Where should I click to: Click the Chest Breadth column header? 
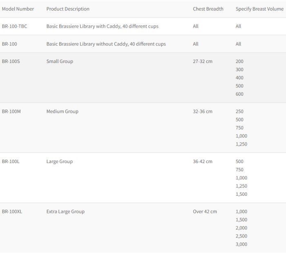coord(208,9)
